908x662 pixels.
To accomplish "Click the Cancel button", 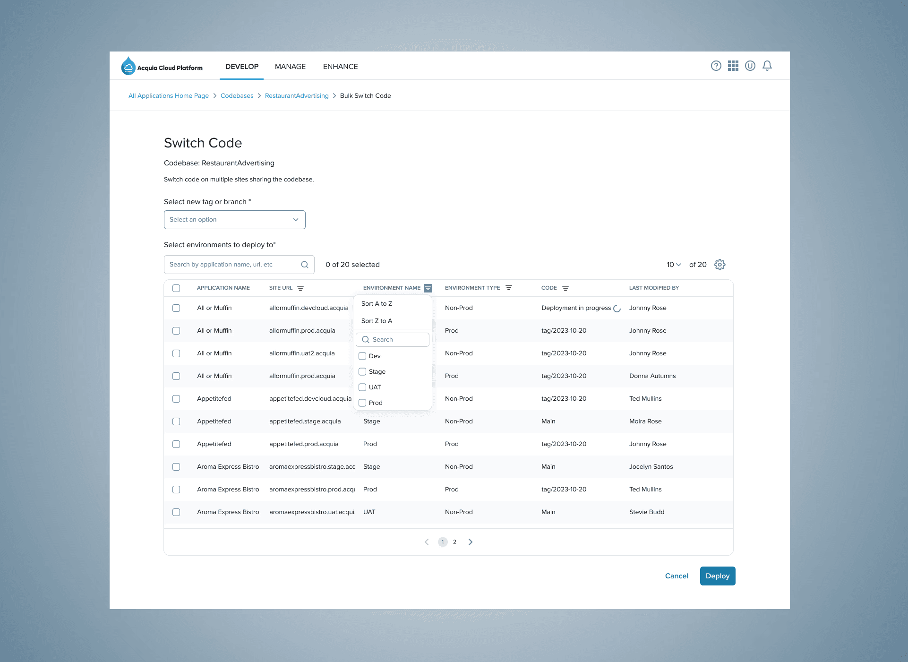I will [676, 576].
